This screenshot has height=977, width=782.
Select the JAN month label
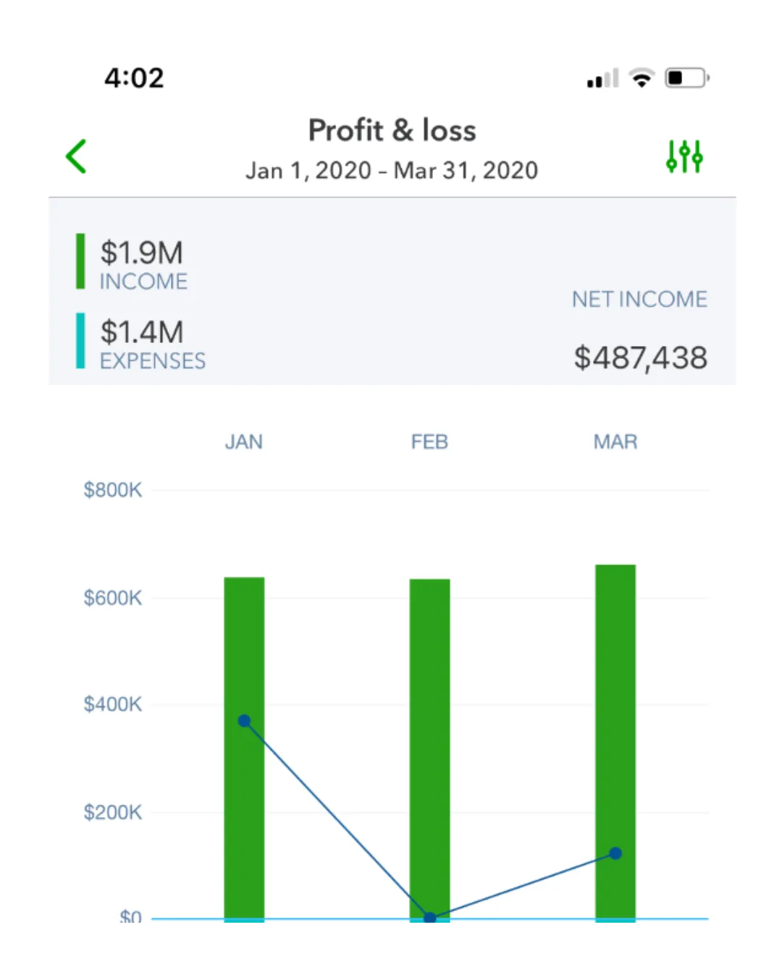244,442
